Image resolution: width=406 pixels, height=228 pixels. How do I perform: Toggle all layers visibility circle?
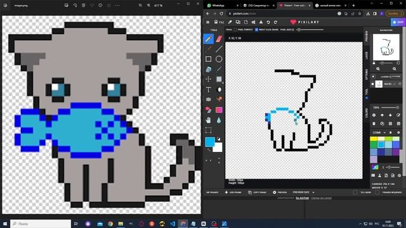373,77
